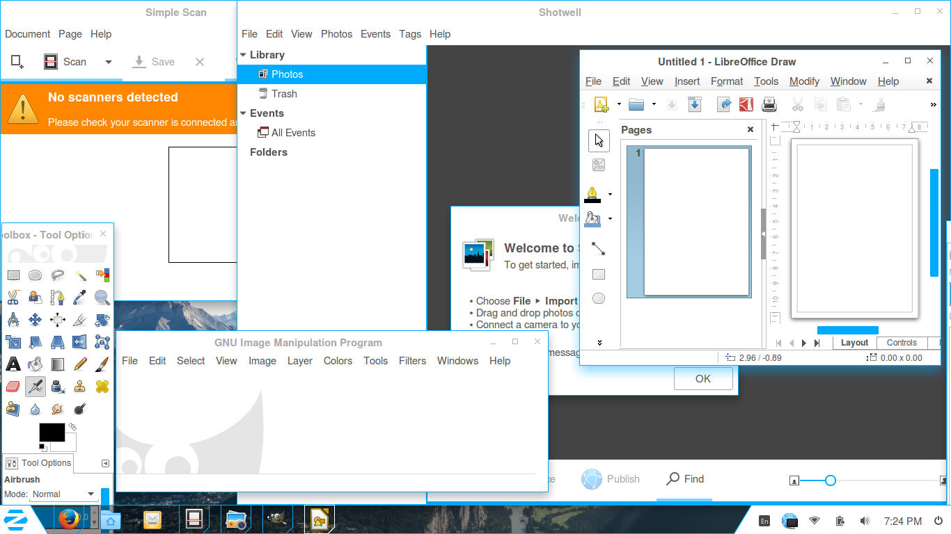Select the Text tool in GIMP's toolbox
Image resolution: width=951 pixels, height=534 pixels.
pyautogui.click(x=13, y=364)
